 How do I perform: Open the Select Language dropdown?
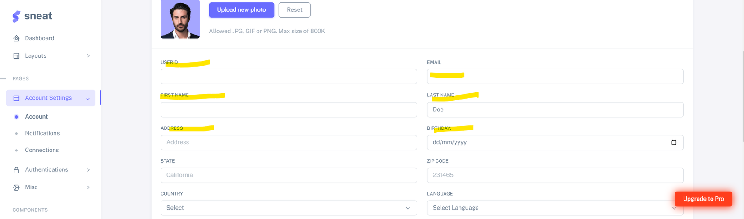(555, 208)
